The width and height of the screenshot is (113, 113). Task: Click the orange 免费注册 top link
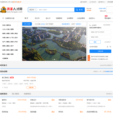19,2
